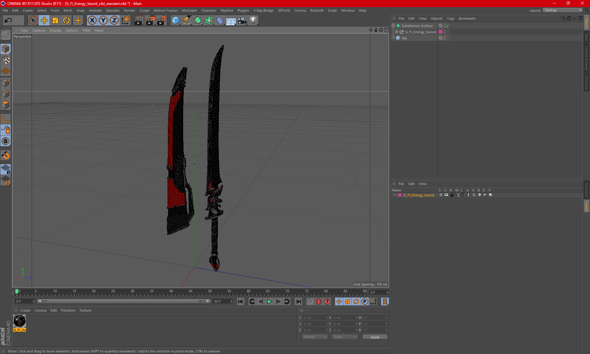Open the Layers side tab
Image resolution: width=590 pixels, height=354 pixels.
pos(586,206)
